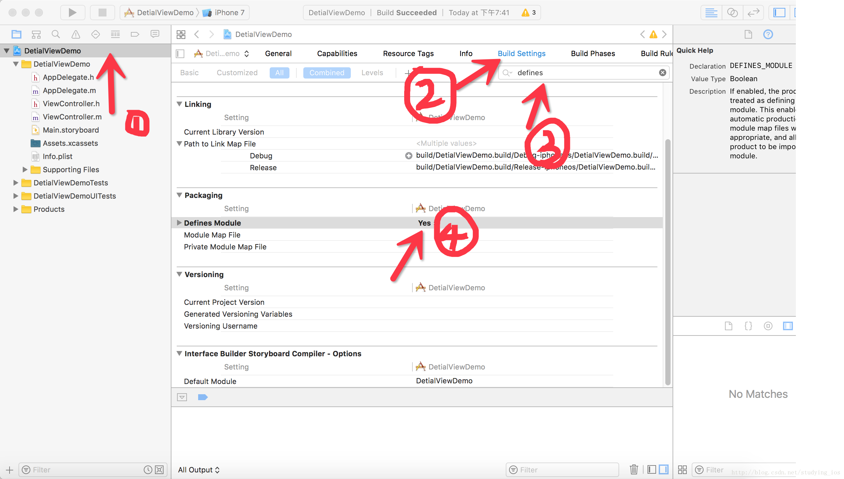Stop the running build
844x479 pixels.
(x=103, y=13)
